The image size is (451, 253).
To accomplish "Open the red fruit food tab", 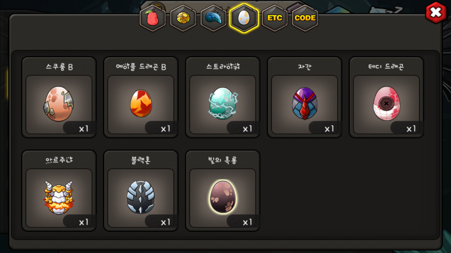I will pos(153,18).
